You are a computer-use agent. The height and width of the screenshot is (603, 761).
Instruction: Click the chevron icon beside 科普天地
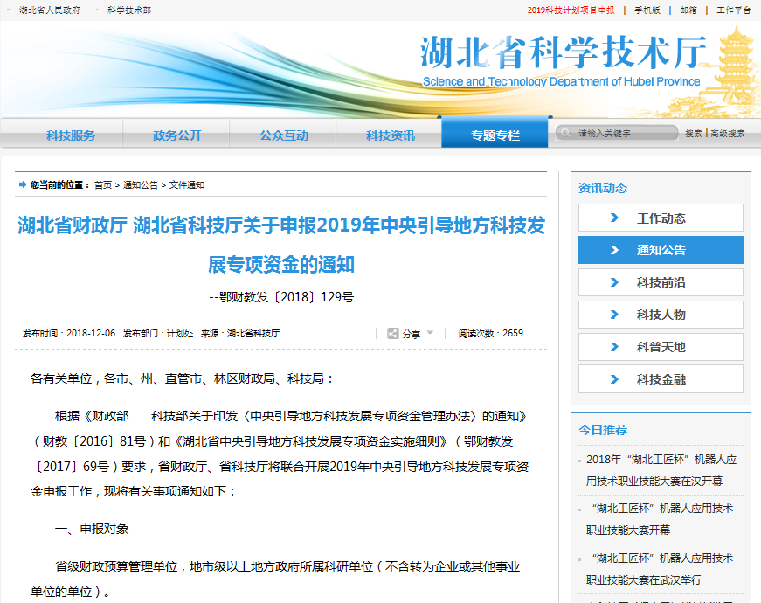click(614, 347)
